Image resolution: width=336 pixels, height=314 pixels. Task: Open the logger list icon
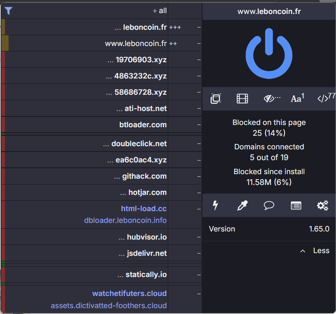point(296,206)
